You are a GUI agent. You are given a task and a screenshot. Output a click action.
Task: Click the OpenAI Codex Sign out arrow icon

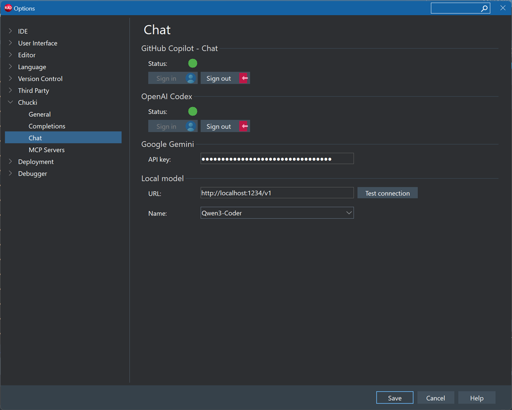(x=244, y=126)
